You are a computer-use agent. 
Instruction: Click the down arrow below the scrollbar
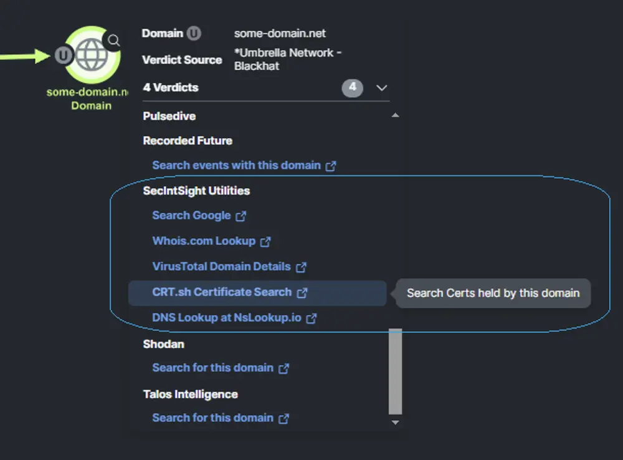click(396, 422)
